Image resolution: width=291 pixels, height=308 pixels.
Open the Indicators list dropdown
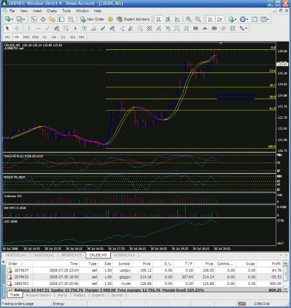pyautogui.click(x=235, y=19)
